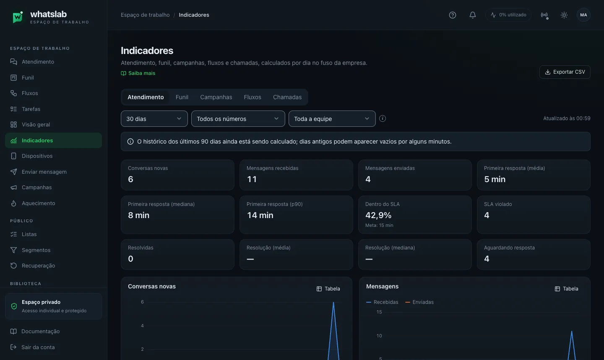Open the MA user avatar menu

583,15
